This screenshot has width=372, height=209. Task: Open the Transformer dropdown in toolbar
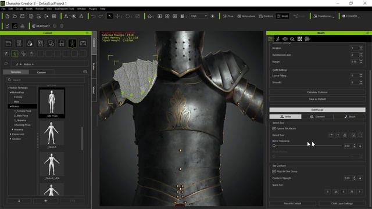(324, 16)
